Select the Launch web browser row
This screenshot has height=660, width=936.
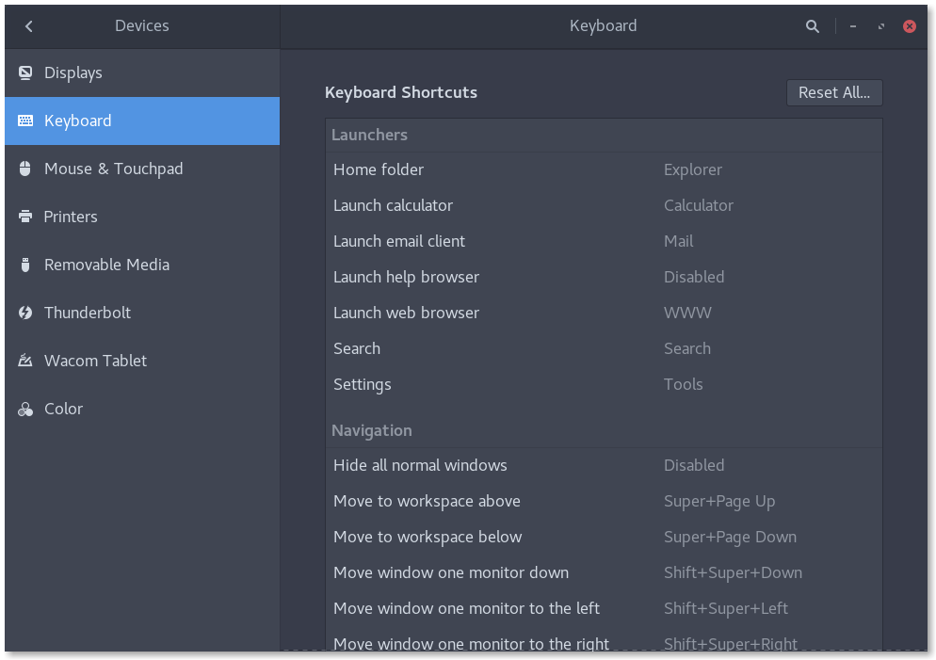[604, 313]
